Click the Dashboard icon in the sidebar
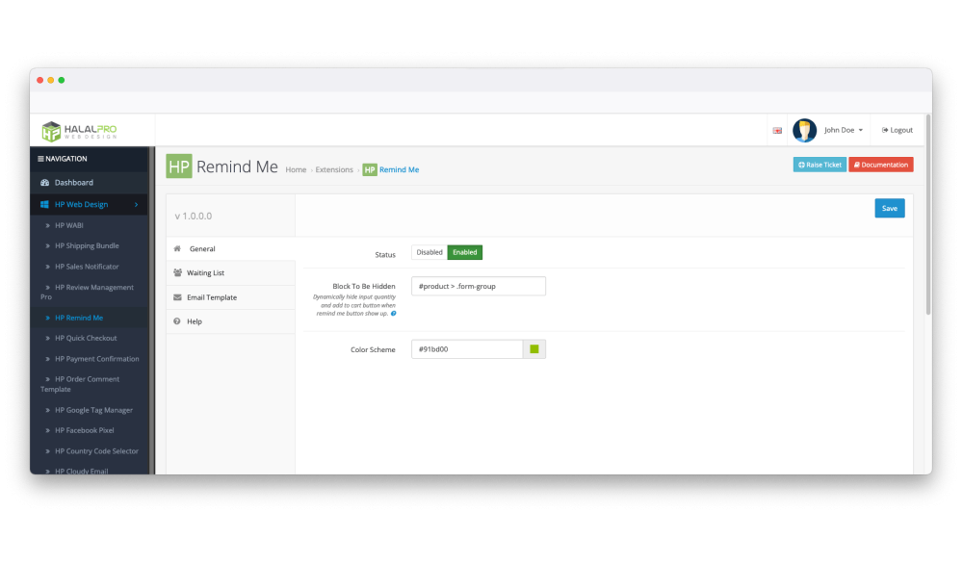 click(44, 183)
